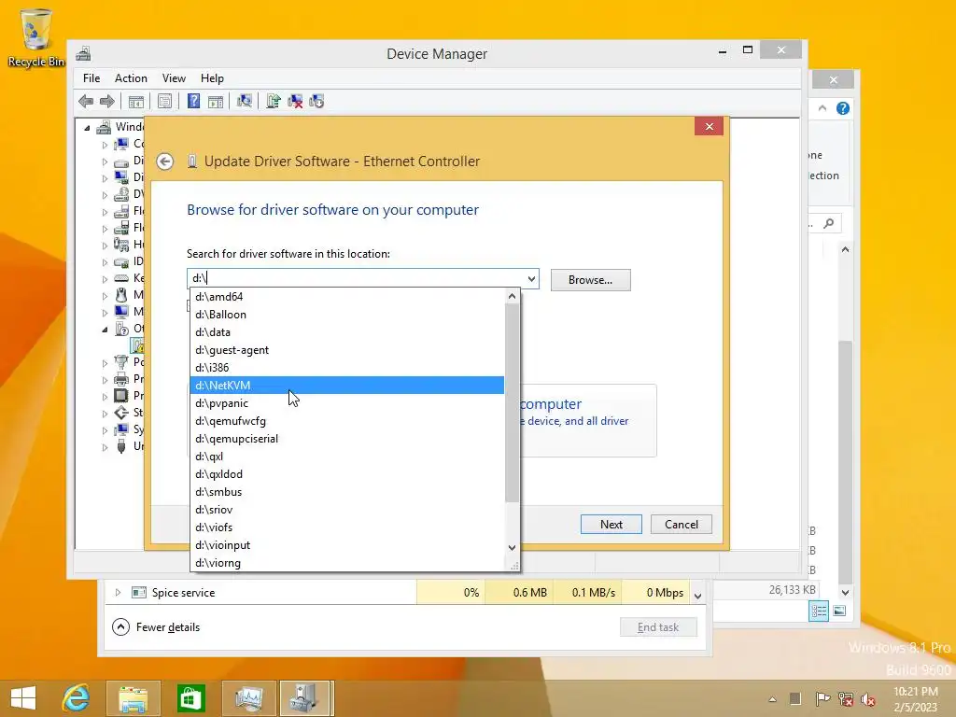Cancel the Update Driver Software wizard
Image resolution: width=956 pixels, height=717 pixels.
point(681,525)
